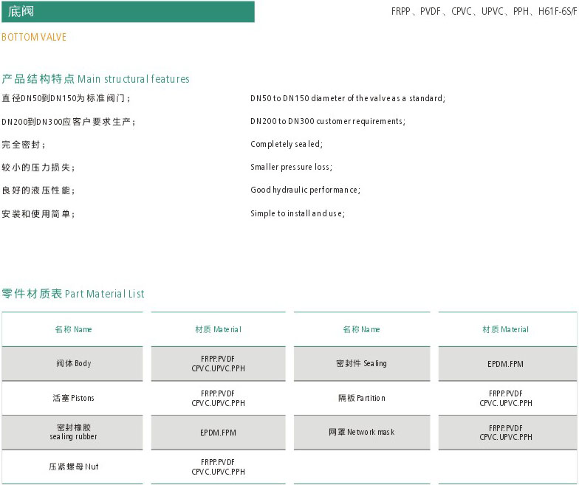Image resolution: width=579 pixels, height=485 pixels.
Task: Click the 网罩 Network mask cell
Action: pos(361,432)
